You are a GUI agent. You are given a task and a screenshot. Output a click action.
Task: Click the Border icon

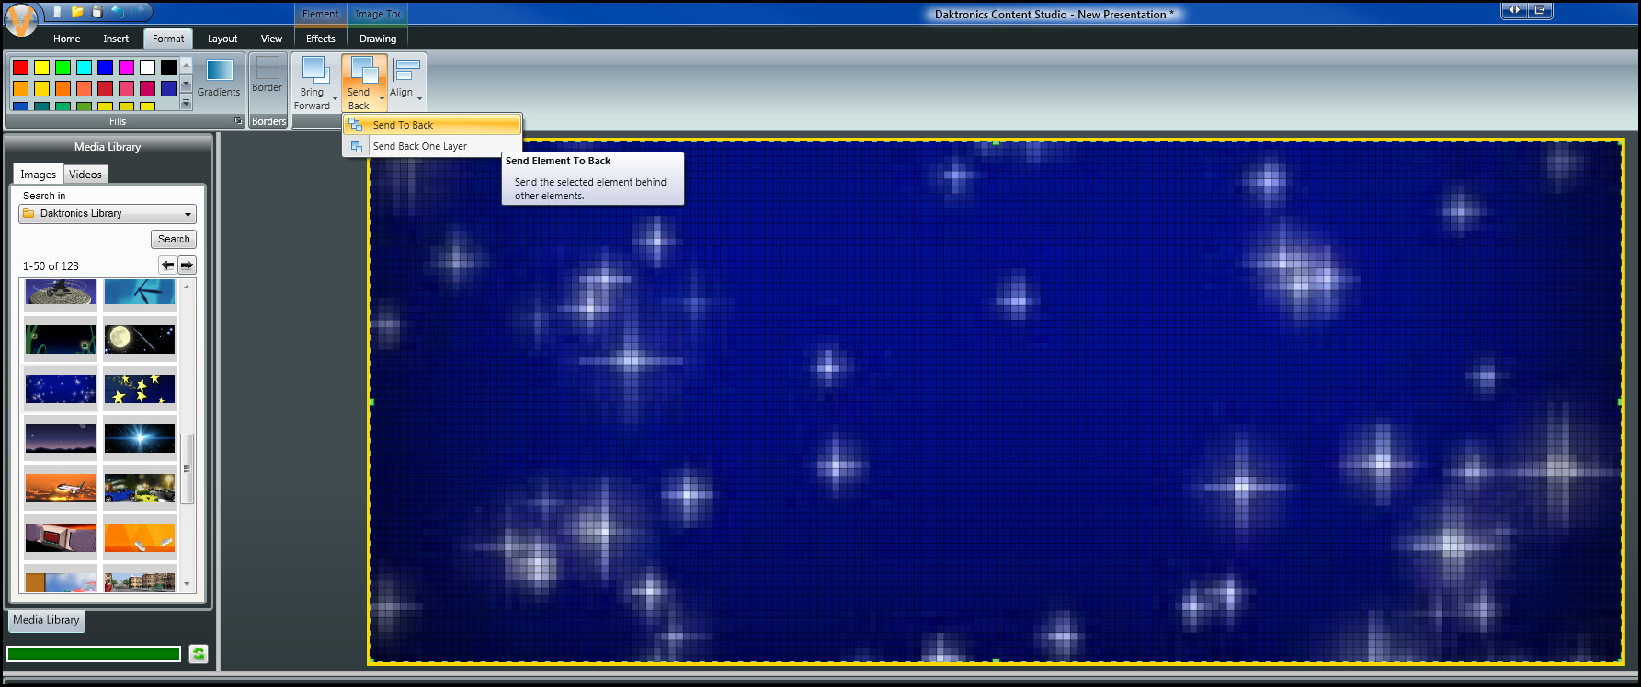pyautogui.click(x=268, y=74)
